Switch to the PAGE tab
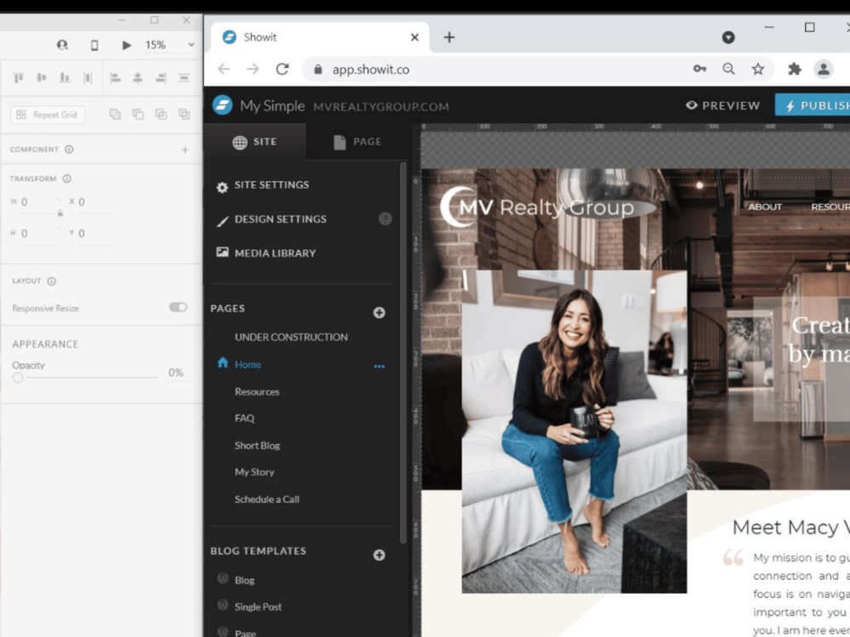 [x=357, y=142]
